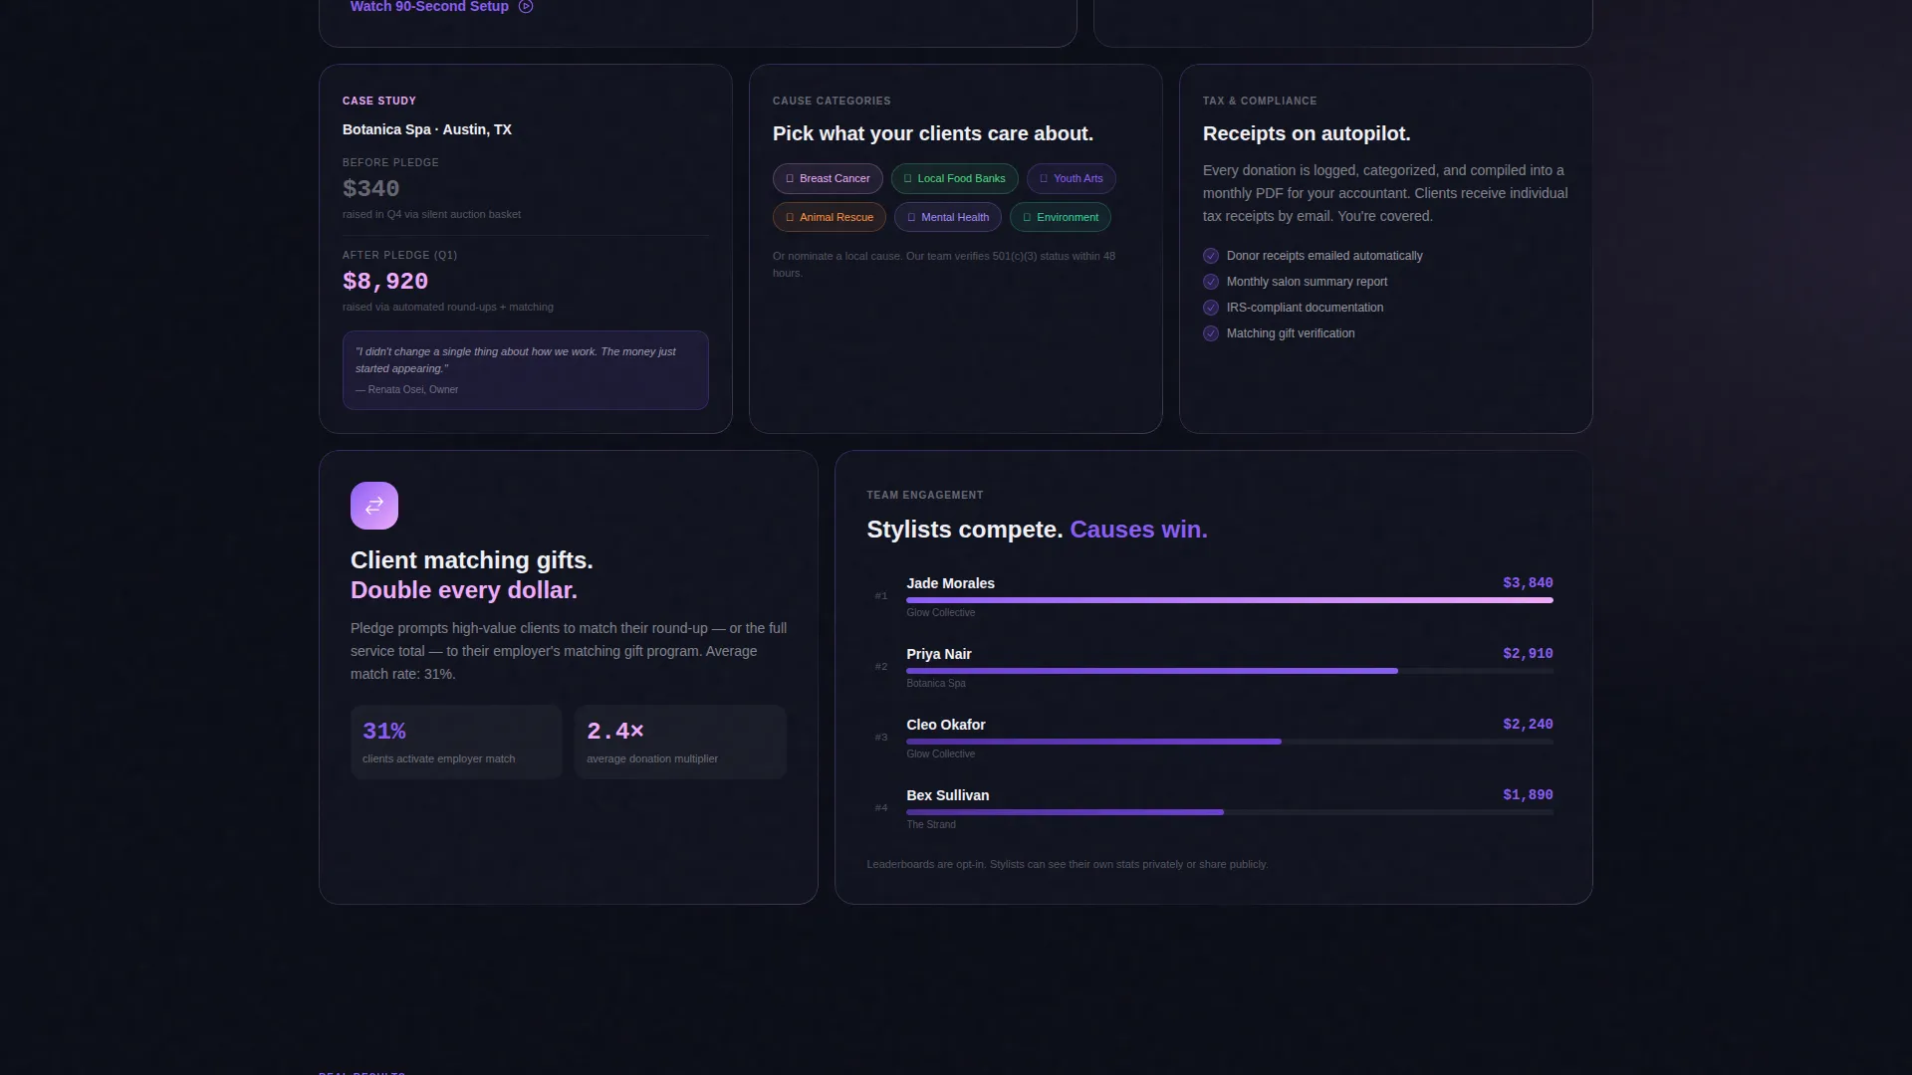Click the name Jade Morales in leaderboard

tap(950, 584)
